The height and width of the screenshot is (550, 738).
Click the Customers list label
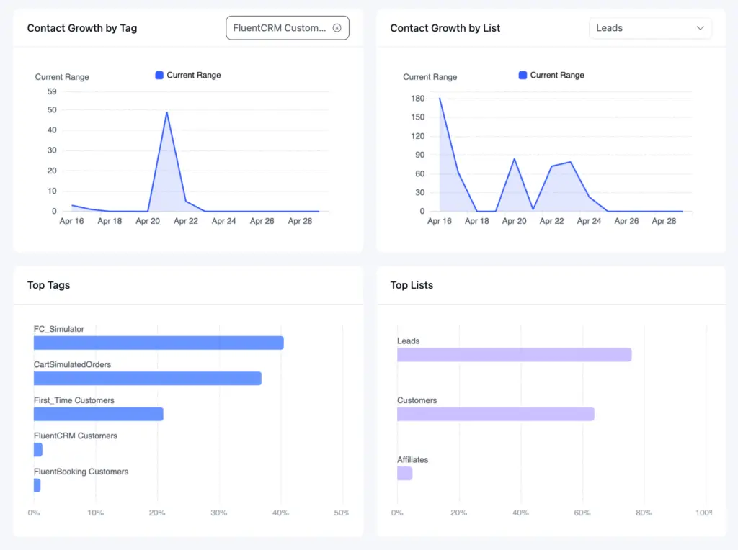pos(417,400)
